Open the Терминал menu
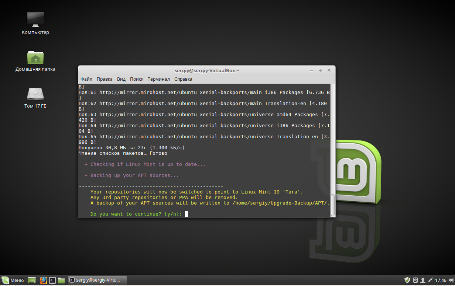 (x=159, y=79)
